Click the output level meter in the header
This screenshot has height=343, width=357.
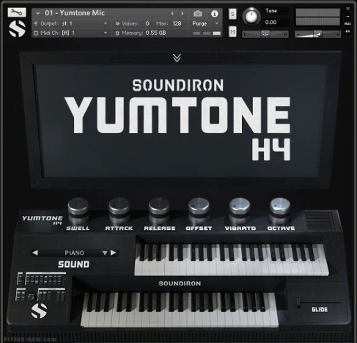(x=318, y=17)
